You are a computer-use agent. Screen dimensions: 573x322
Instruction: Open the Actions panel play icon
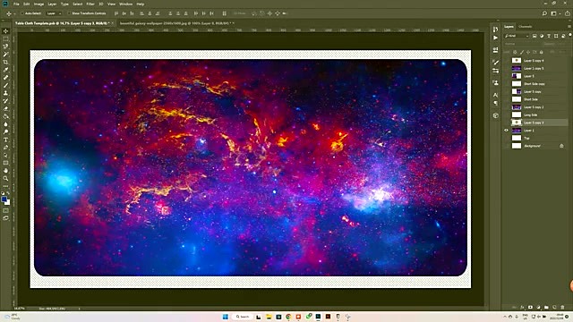pyautogui.click(x=495, y=38)
